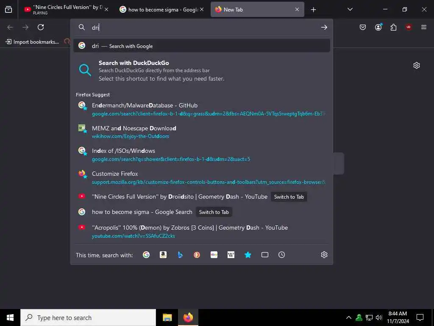Open notification center icon
The height and width of the screenshot is (326, 434).
point(420,318)
